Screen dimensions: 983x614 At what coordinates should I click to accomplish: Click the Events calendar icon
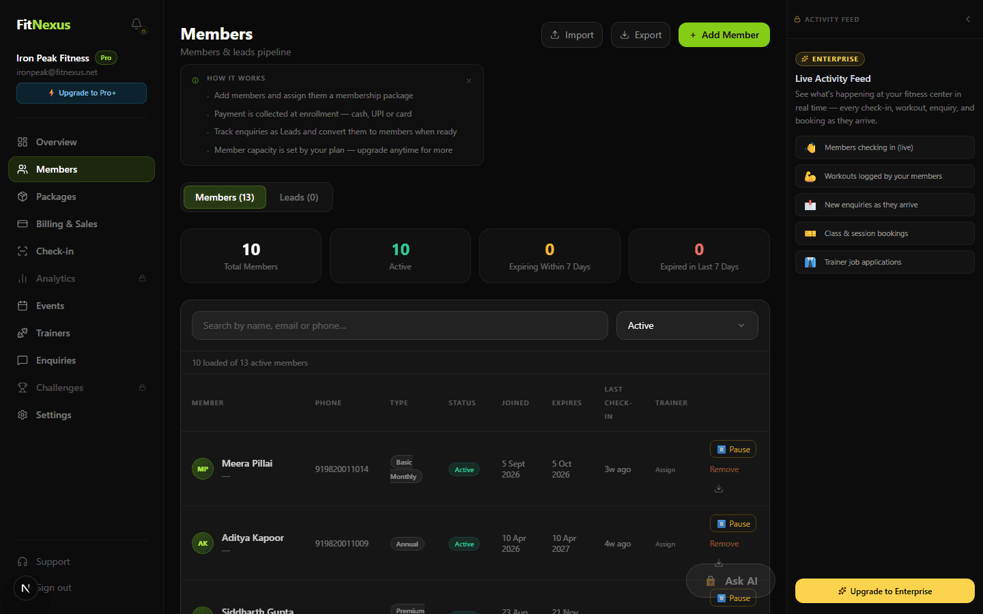point(23,306)
